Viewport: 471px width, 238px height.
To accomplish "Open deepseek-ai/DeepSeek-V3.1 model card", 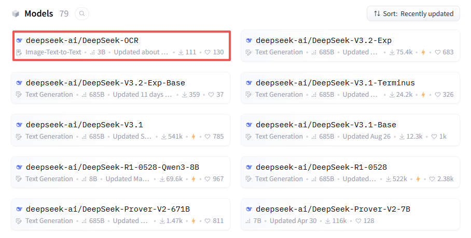I will [x=120, y=130].
